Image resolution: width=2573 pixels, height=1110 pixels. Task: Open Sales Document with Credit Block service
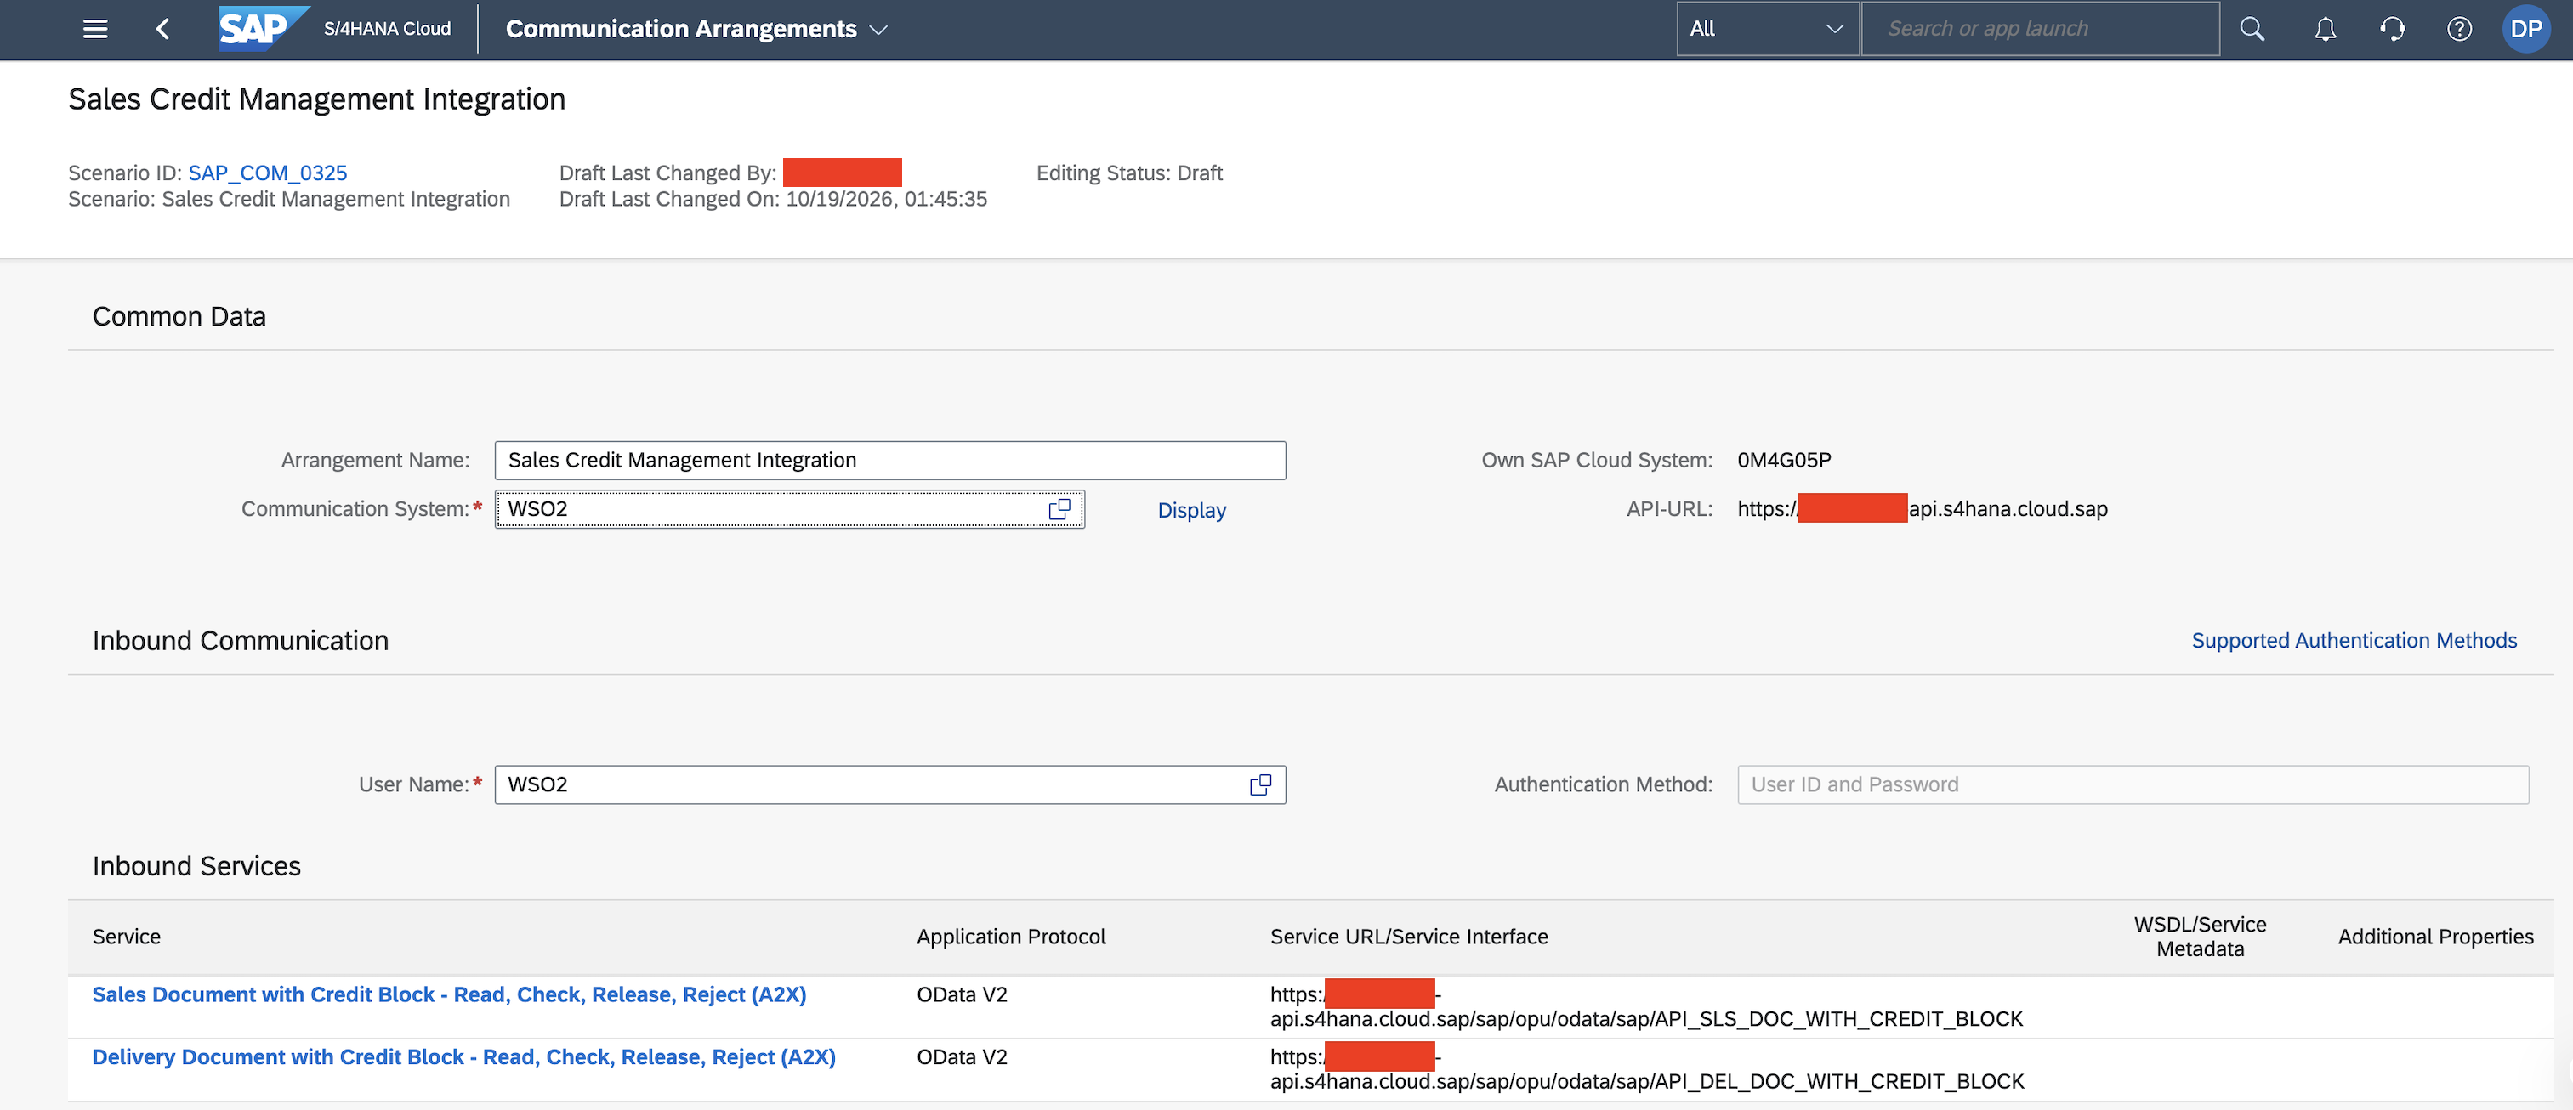[450, 994]
